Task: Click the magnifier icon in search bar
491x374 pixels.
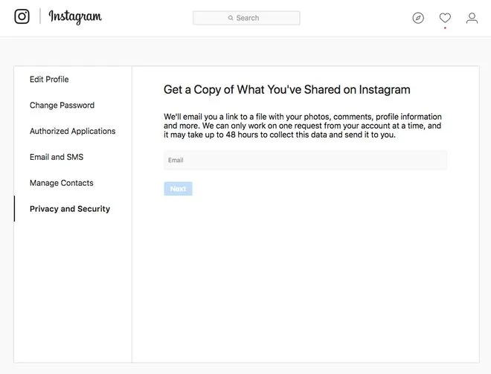Action: 231,18
